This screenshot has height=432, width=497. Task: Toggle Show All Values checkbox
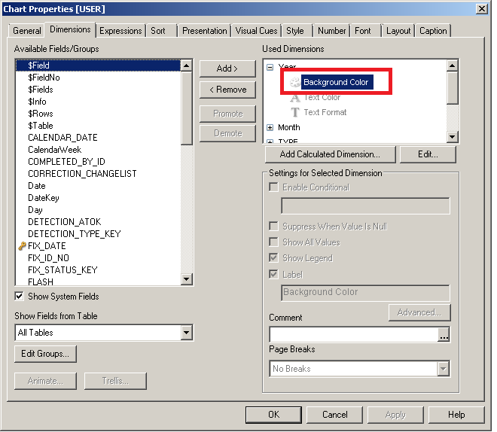pyautogui.click(x=273, y=242)
